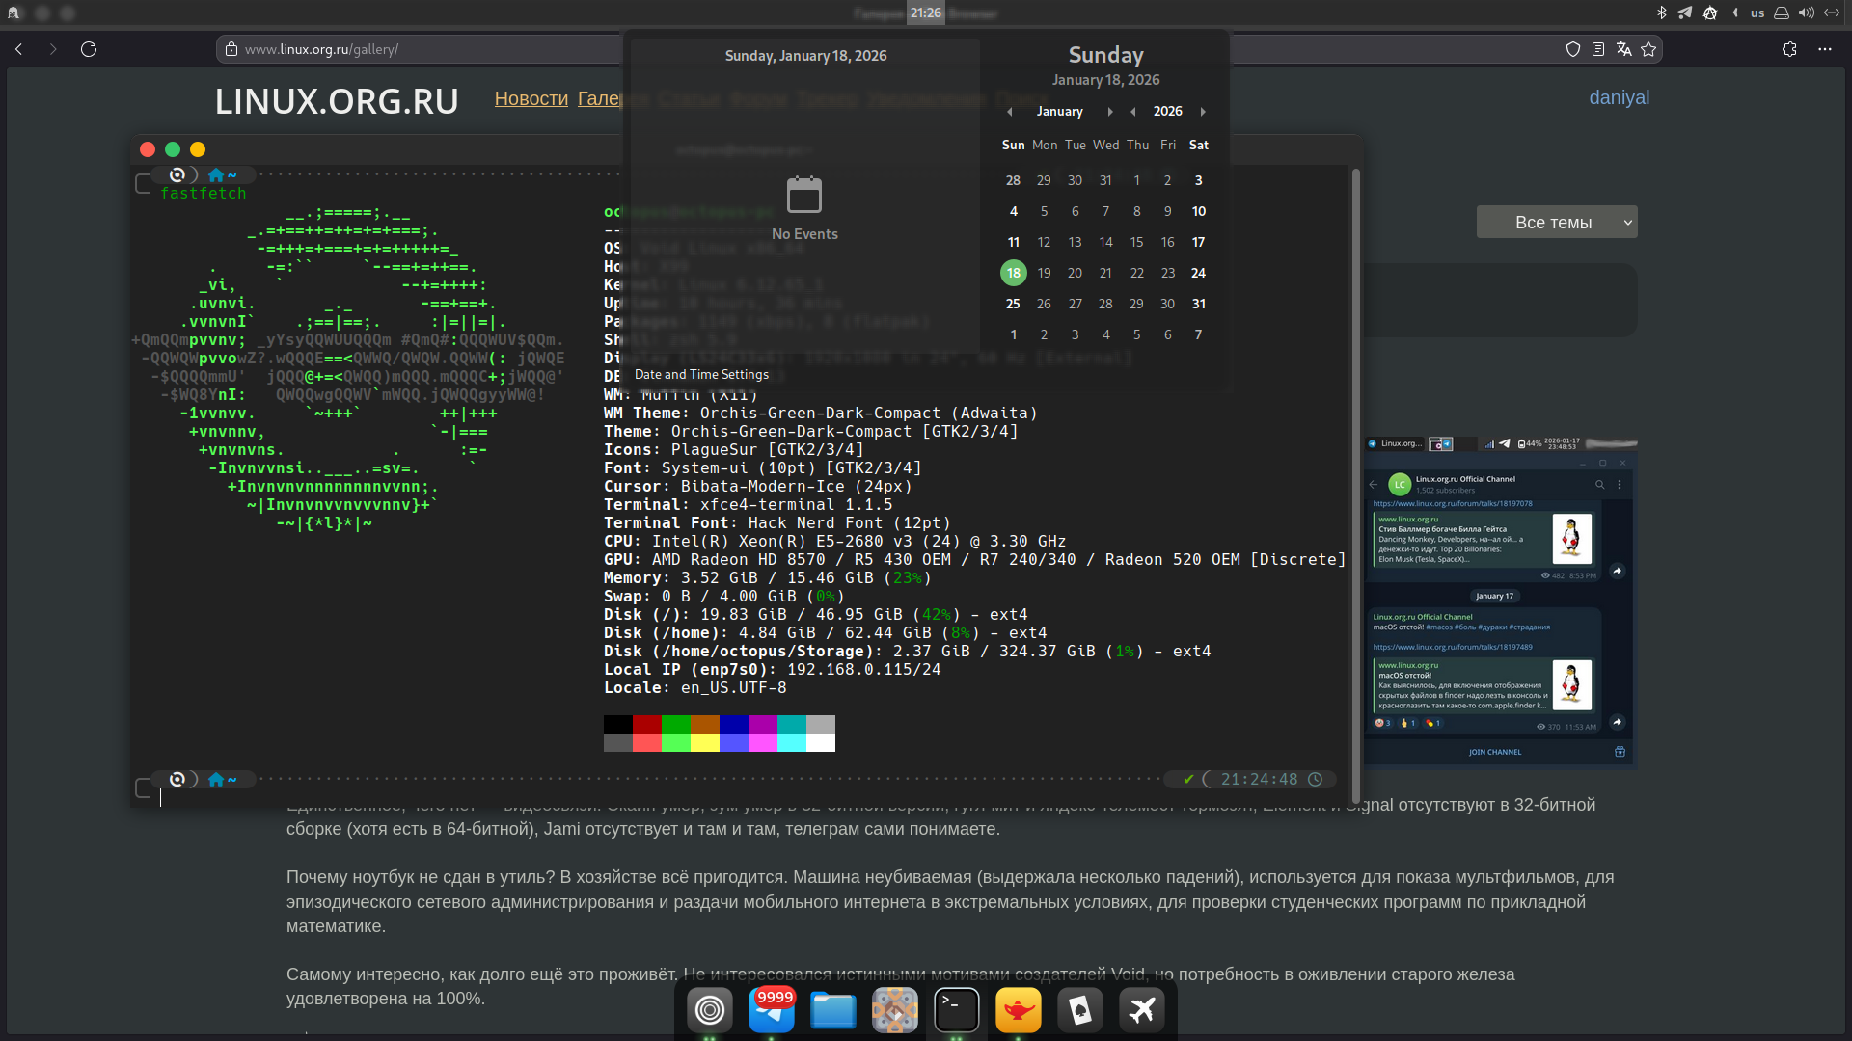Viewport: 1852px width, 1041px height.
Task: Toggle reader view icon in address bar
Action: 1598,49
